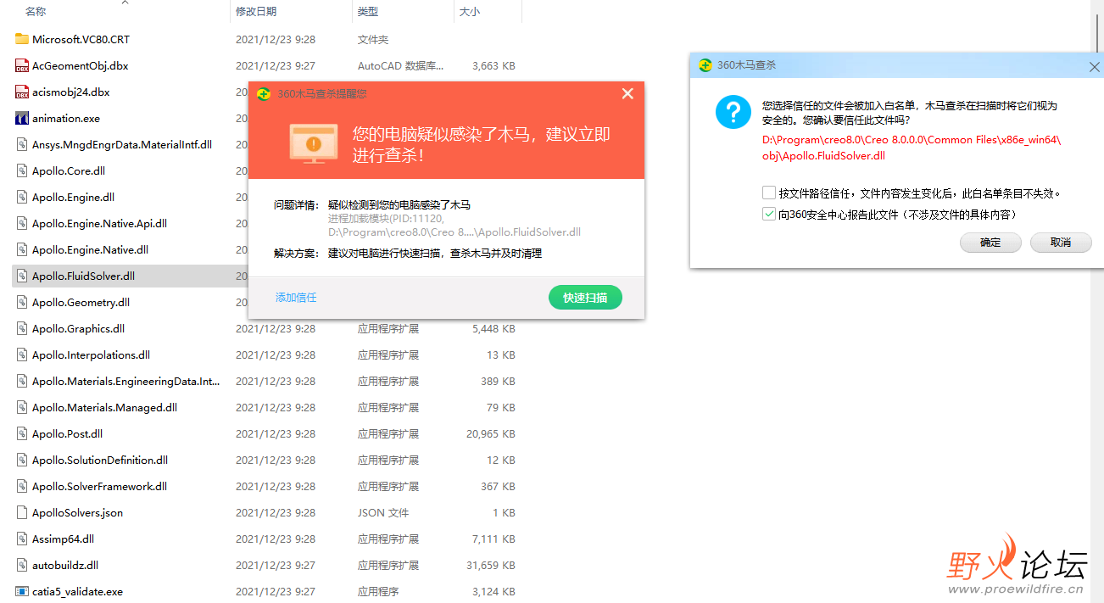The image size is (1104, 603).
Task: Click the Apollo.Interpolations.dll file icon
Action: click(x=22, y=355)
